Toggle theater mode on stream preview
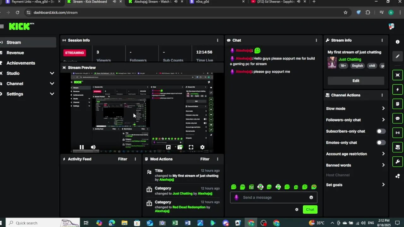This screenshot has height=227, width=404. coord(180,147)
